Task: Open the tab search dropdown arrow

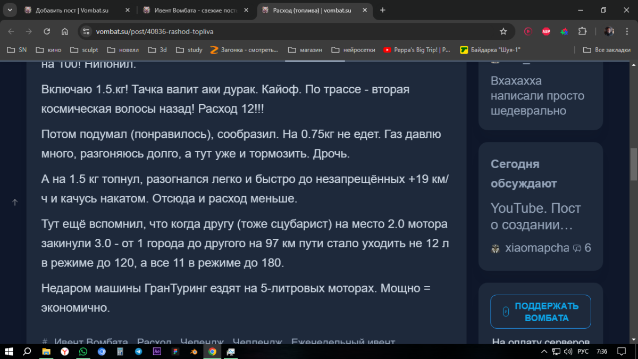Action: tap(10, 10)
